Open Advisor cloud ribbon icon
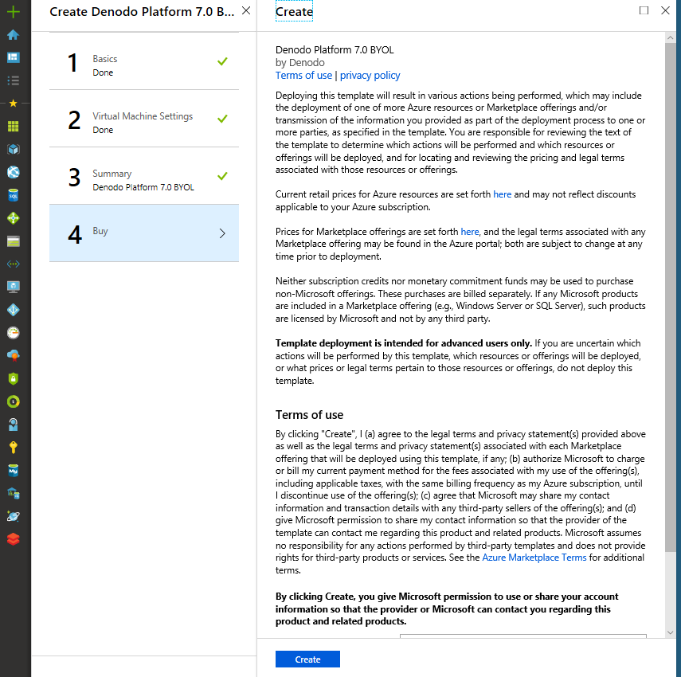 click(x=14, y=356)
